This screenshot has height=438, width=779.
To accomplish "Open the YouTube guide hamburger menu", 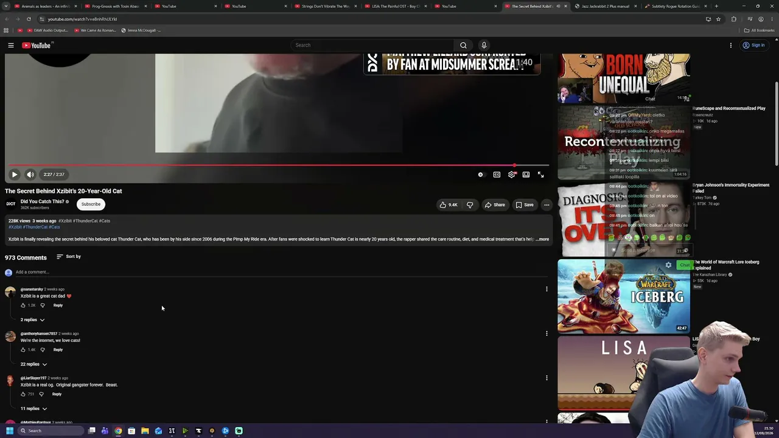I will pyautogui.click(x=11, y=45).
